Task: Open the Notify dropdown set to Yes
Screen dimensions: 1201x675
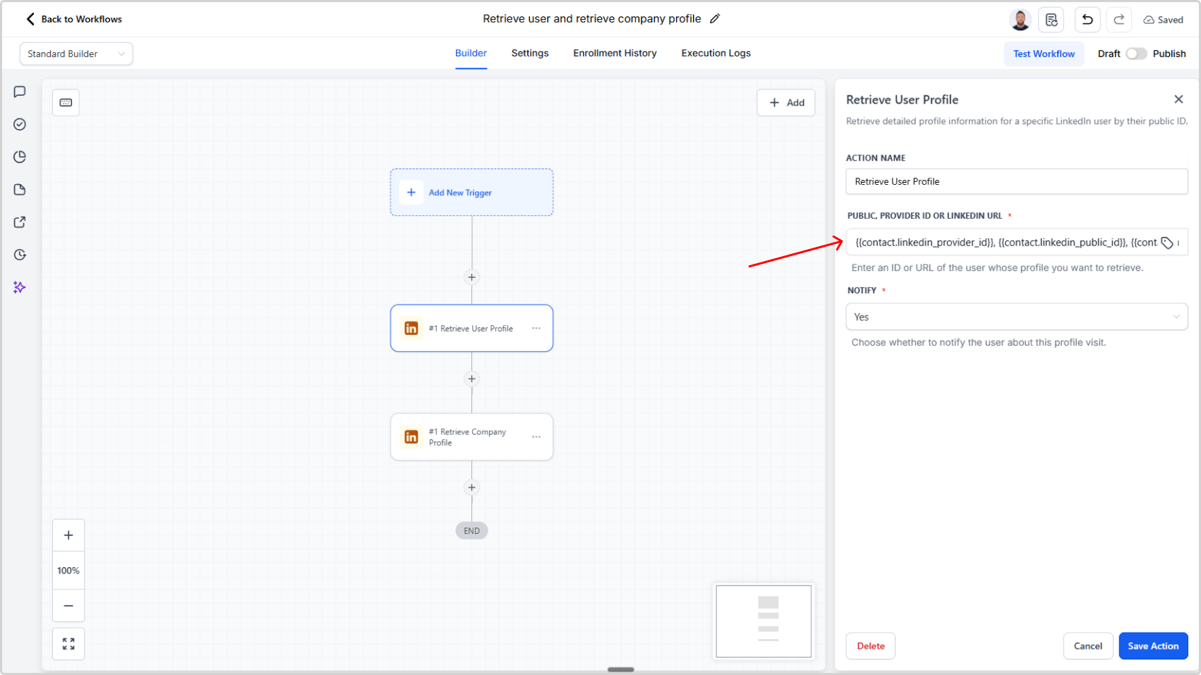Action: click(1016, 316)
